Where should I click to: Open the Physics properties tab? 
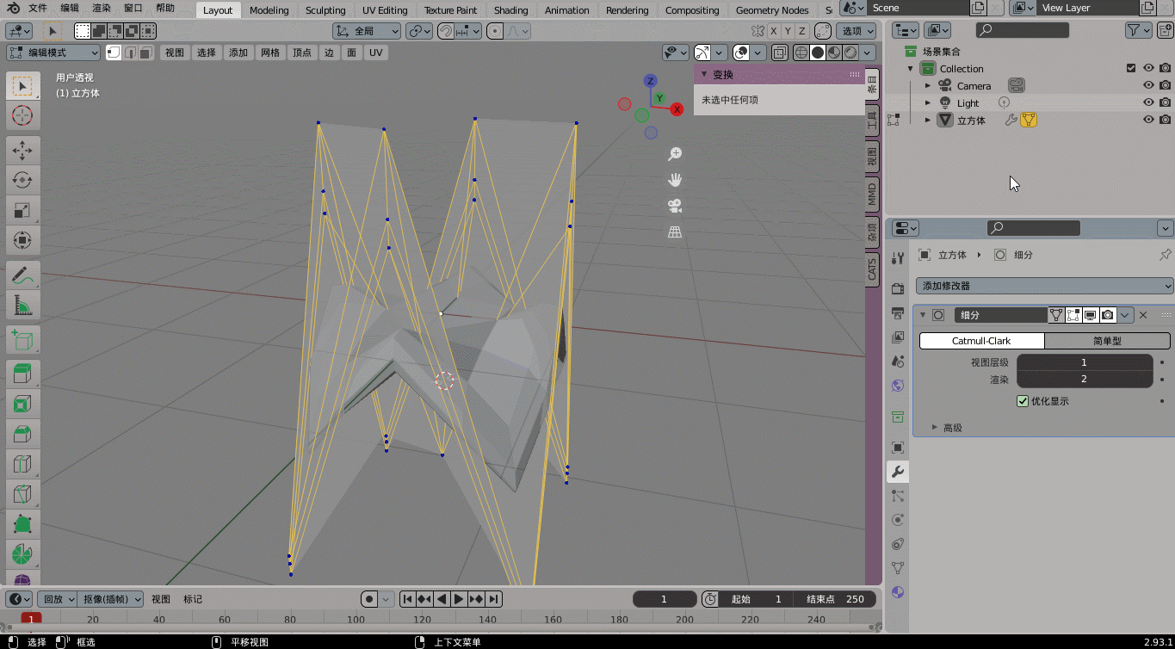pyautogui.click(x=898, y=520)
